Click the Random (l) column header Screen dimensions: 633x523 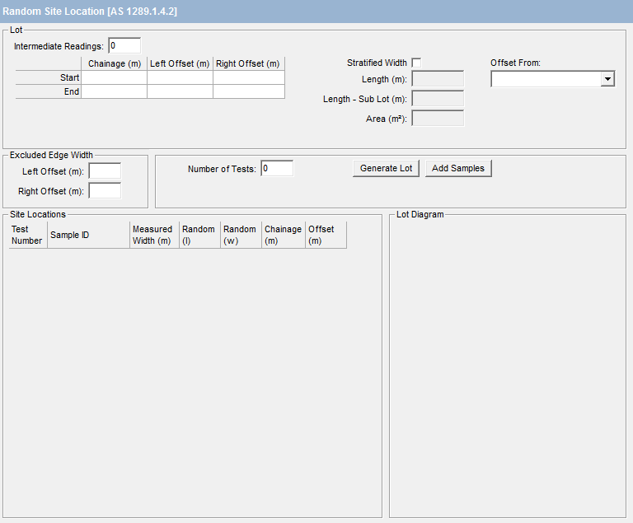pyautogui.click(x=199, y=235)
